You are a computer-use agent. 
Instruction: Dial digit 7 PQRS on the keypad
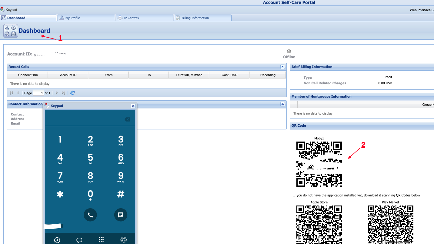60,177
